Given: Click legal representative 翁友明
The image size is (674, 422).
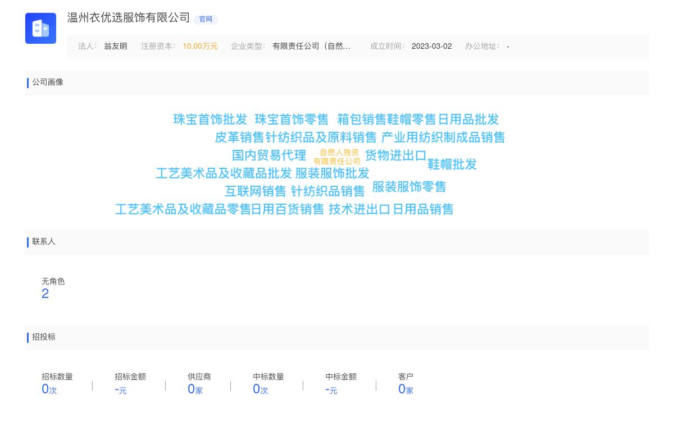Looking at the screenshot, I should [116, 47].
